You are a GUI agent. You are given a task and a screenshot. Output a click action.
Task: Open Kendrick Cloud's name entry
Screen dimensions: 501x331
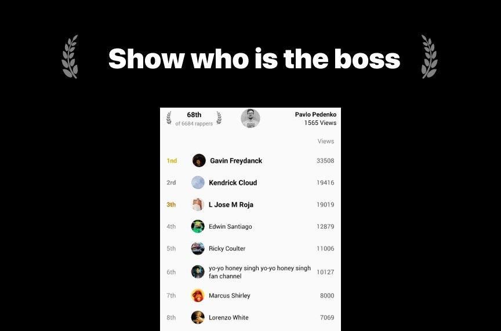coord(233,183)
